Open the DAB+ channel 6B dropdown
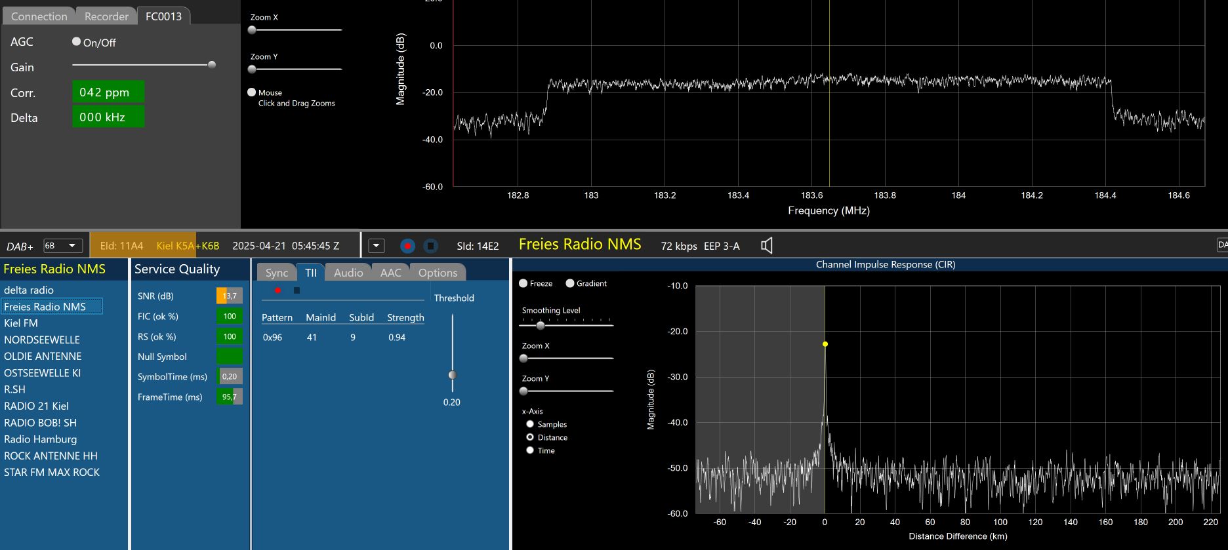This screenshot has width=1228, height=550. coord(63,246)
